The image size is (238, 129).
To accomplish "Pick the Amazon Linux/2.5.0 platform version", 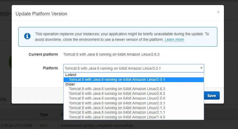I will click(117, 98).
